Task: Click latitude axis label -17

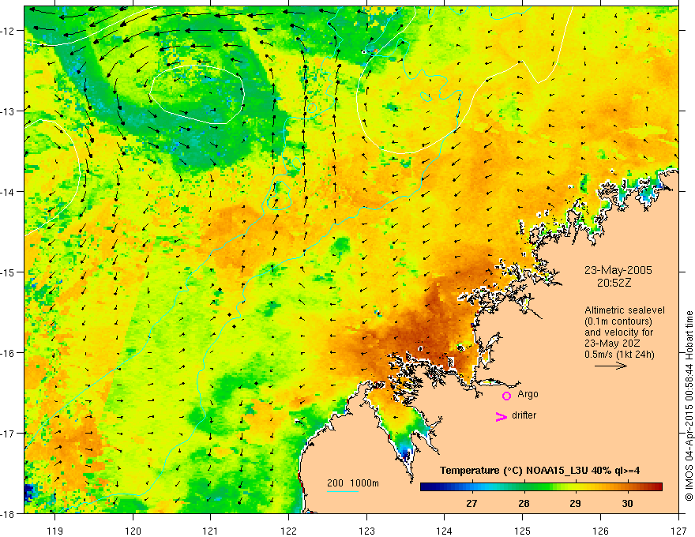Action: [8, 434]
